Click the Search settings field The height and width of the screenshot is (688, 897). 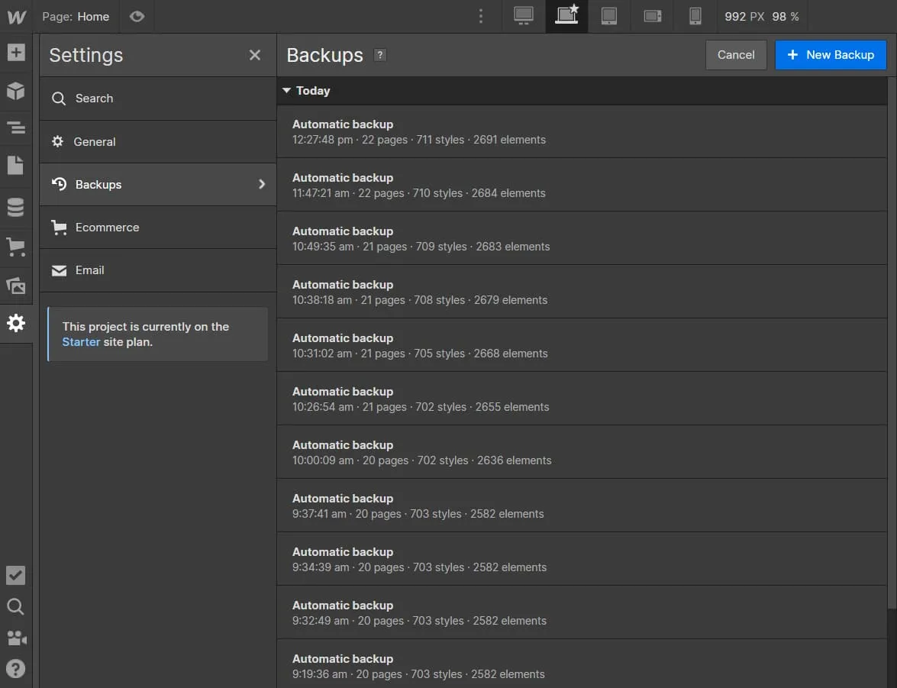[x=94, y=99]
